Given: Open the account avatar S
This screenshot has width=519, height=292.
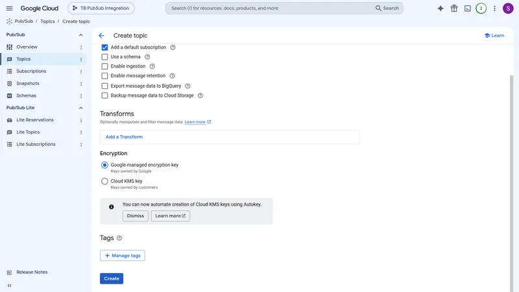Looking at the screenshot, I should (508, 8).
